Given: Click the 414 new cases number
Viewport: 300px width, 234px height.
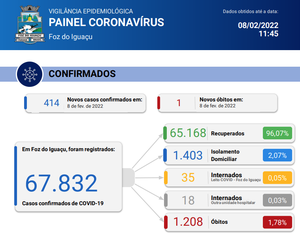Looking at the screenshot, I should pos(51,103).
